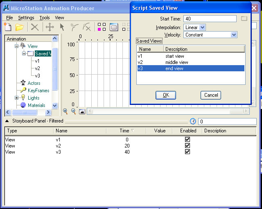The width and height of the screenshot is (262, 209).
Task: Click the Type column header in storyboard
Action: (29, 131)
